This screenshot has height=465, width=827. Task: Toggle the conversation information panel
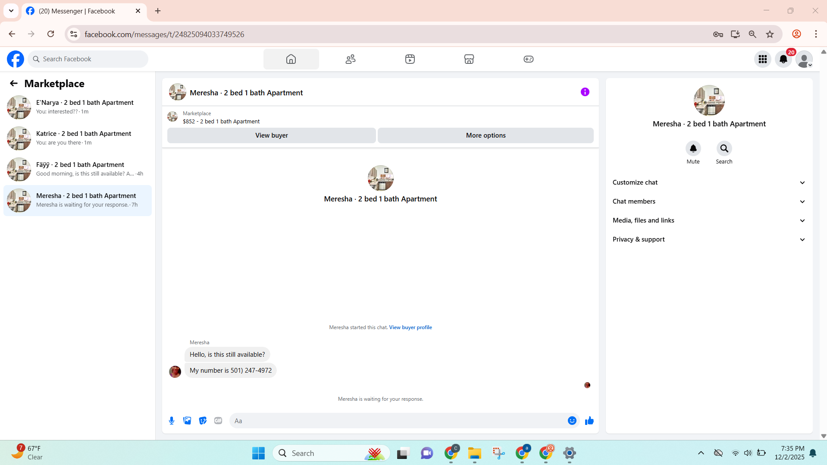point(585,92)
